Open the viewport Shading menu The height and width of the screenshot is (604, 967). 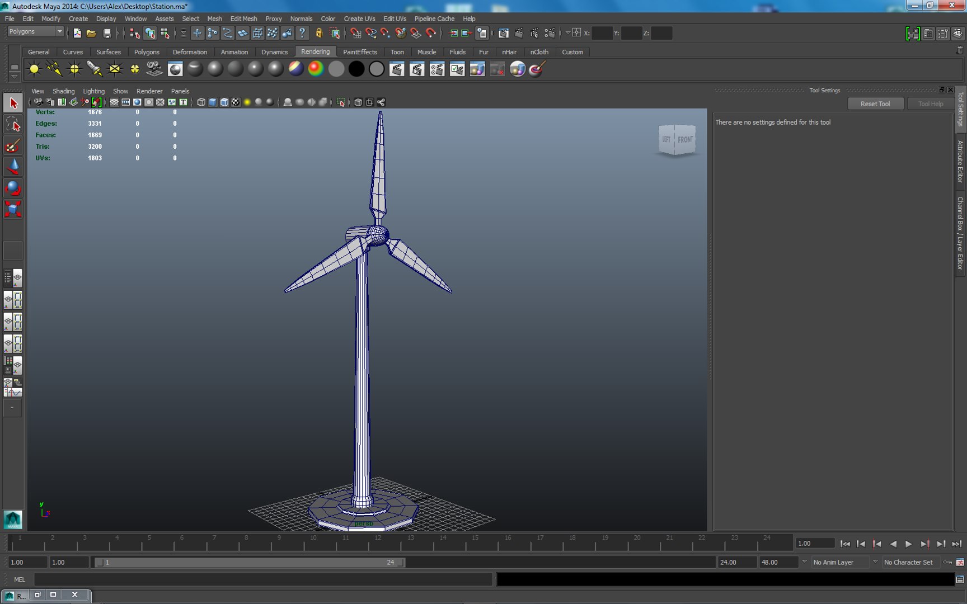point(63,91)
